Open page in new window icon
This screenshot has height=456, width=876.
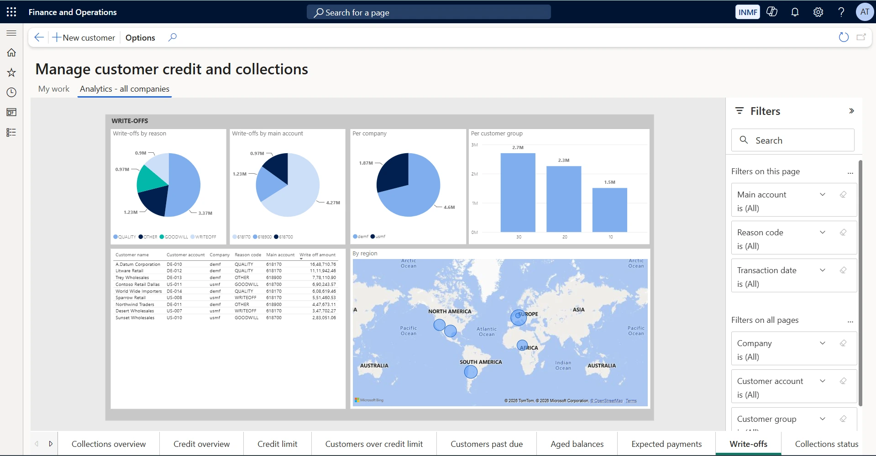click(x=861, y=37)
